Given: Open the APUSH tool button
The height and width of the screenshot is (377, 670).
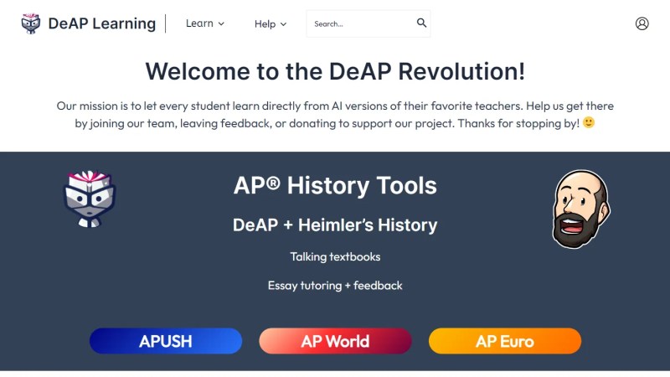Looking at the screenshot, I should tap(166, 341).
